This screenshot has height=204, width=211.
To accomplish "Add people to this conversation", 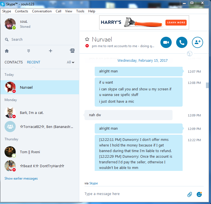I will (198, 42).
